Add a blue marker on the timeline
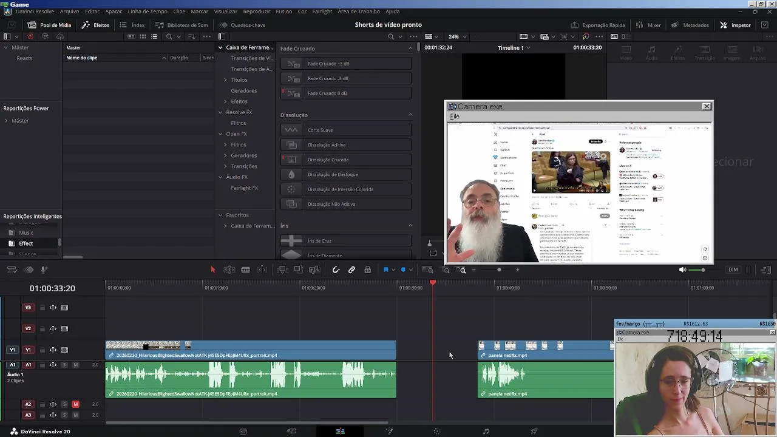Viewport: 777px width, 437px height. pos(403,269)
